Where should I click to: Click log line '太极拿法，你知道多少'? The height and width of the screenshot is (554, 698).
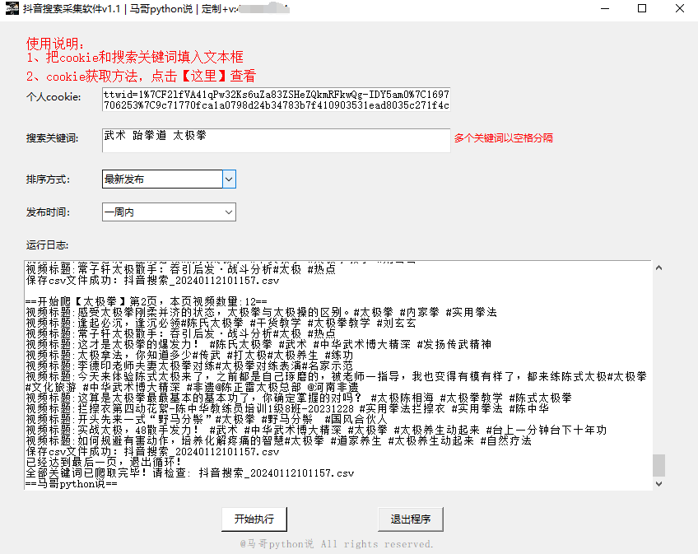coord(189,355)
